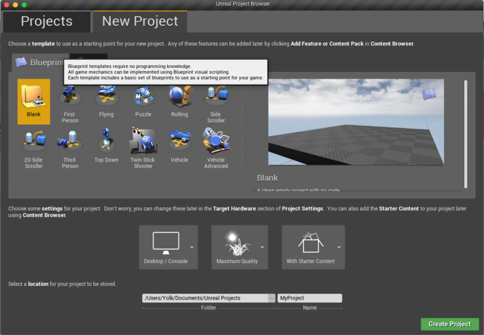The height and width of the screenshot is (335, 484).
Task: Click the template description scrollbar
Action: [x=466, y=134]
